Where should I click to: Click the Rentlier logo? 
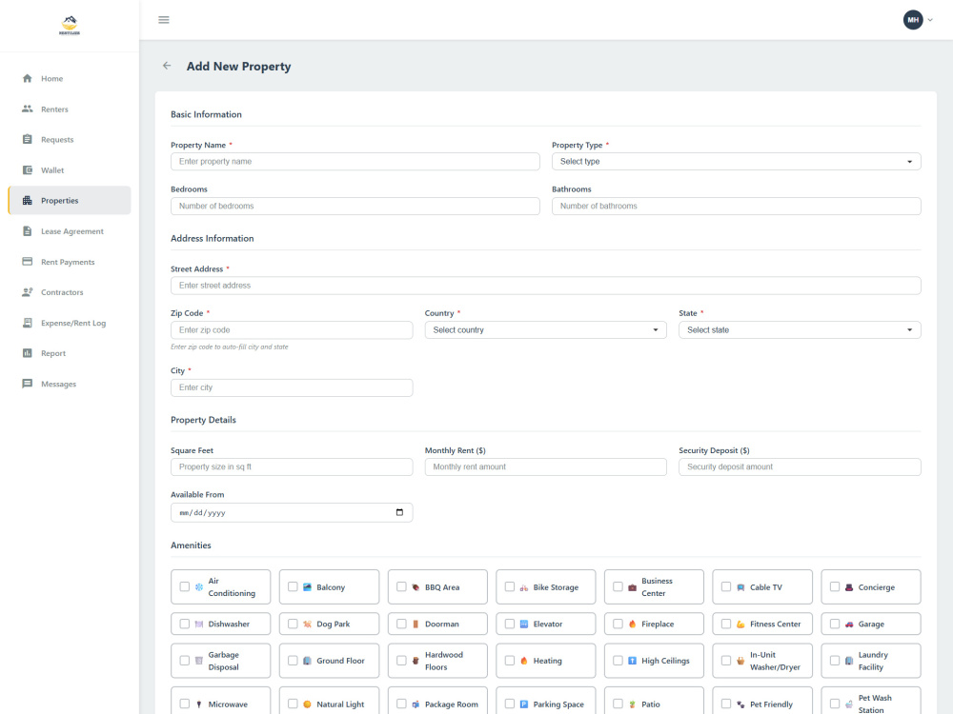click(x=70, y=26)
